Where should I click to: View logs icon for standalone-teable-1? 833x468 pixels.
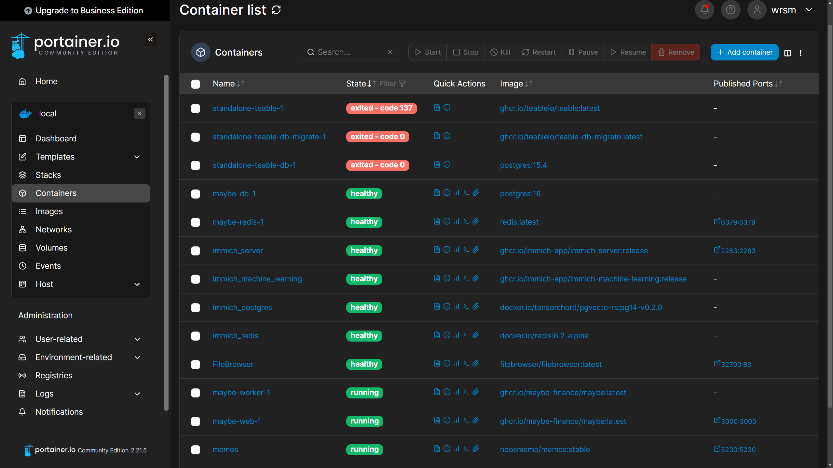(x=437, y=108)
